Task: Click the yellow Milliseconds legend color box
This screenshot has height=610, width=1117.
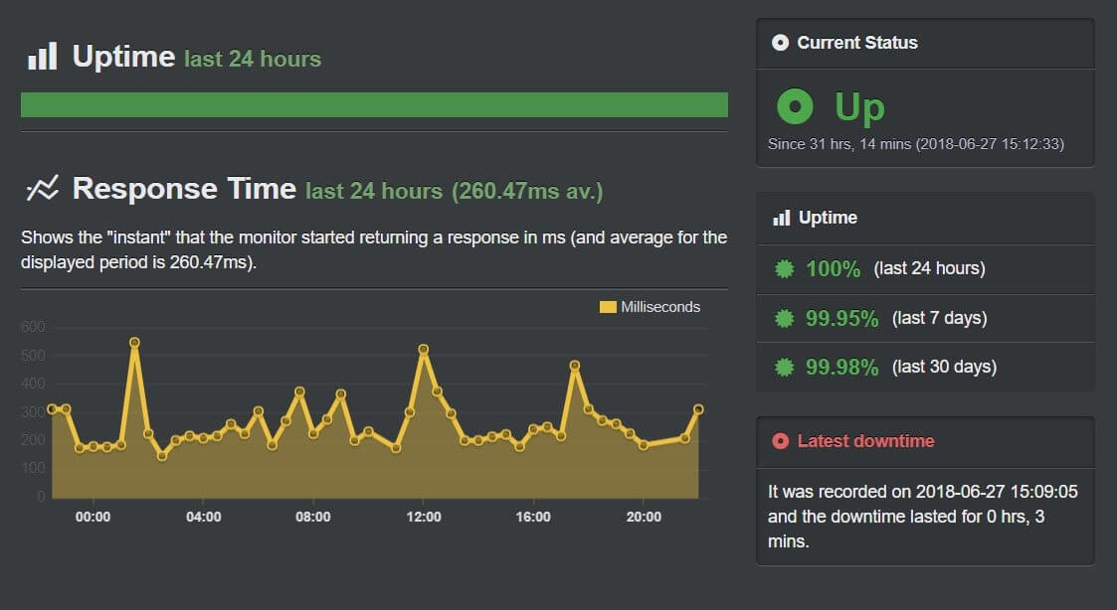Action: pyautogui.click(x=608, y=307)
